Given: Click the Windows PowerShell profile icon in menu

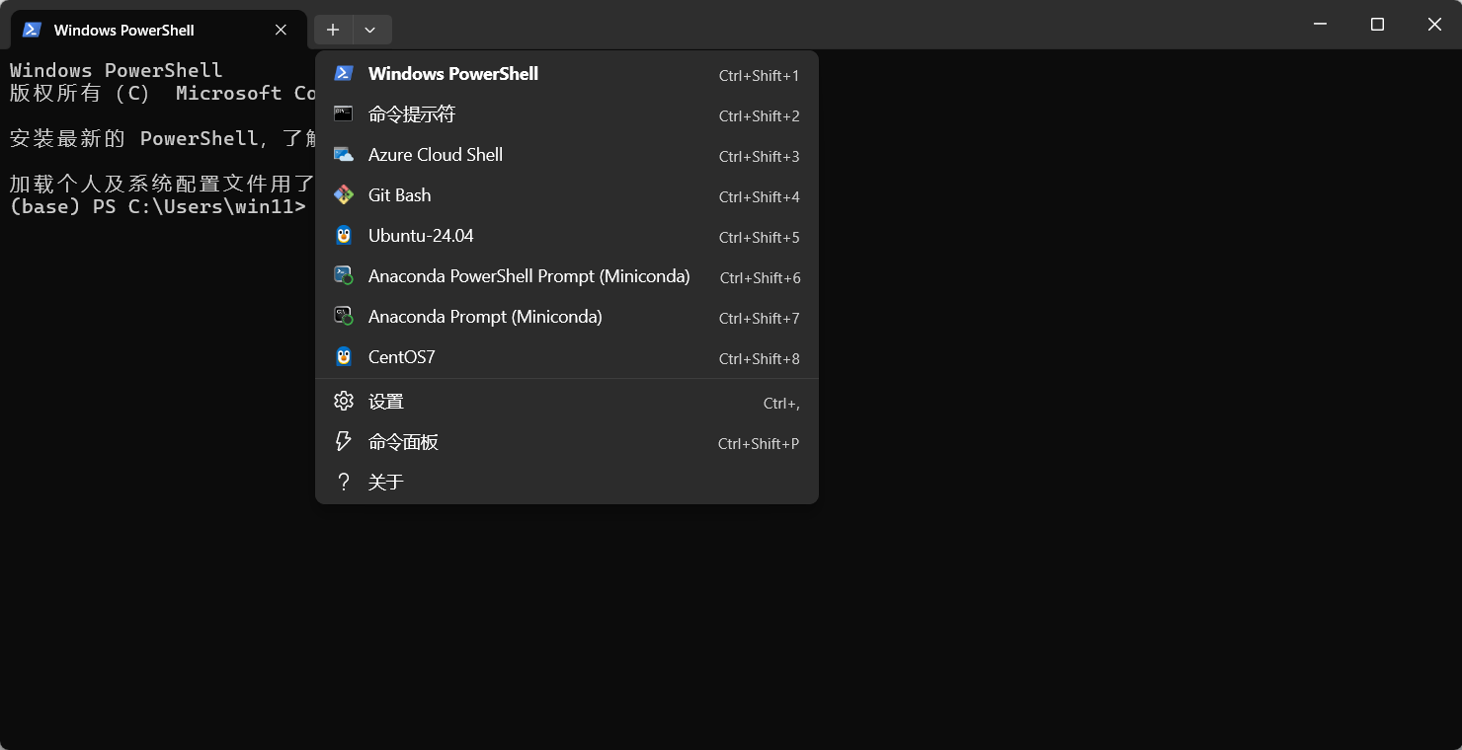Looking at the screenshot, I should 344,73.
